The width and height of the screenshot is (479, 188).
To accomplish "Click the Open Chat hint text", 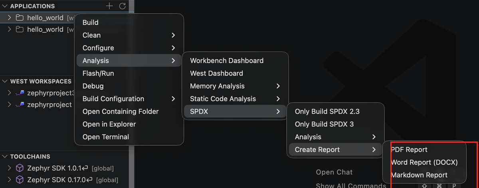I will click(334, 172).
